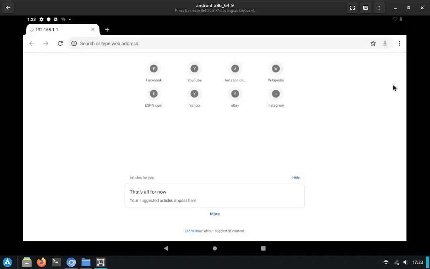Go forward with the browser forward arrow
Screen dimensions: 430x269
46,43
